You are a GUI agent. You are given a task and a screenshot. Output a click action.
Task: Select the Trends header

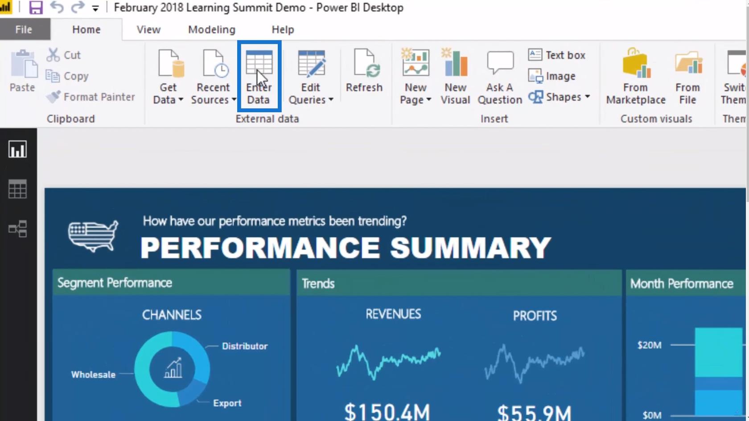[459, 283]
